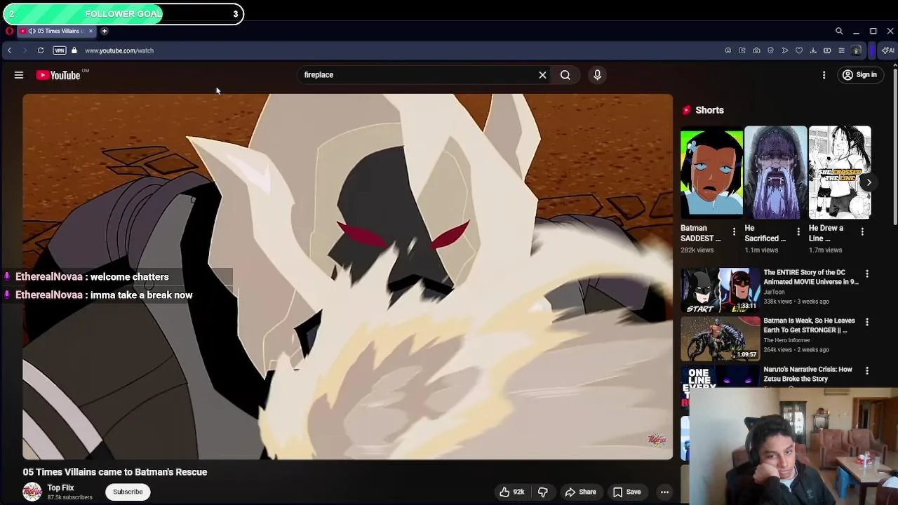Share the video
Viewport: 898px width, 505px height.
[580, 492]
